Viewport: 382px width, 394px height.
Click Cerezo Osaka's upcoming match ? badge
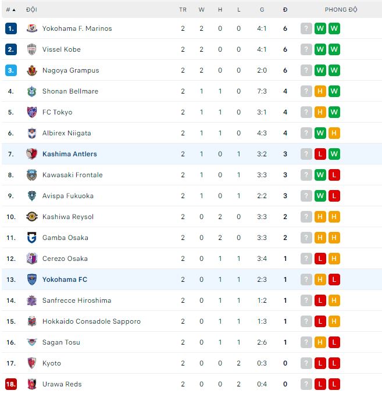point(306,259)
